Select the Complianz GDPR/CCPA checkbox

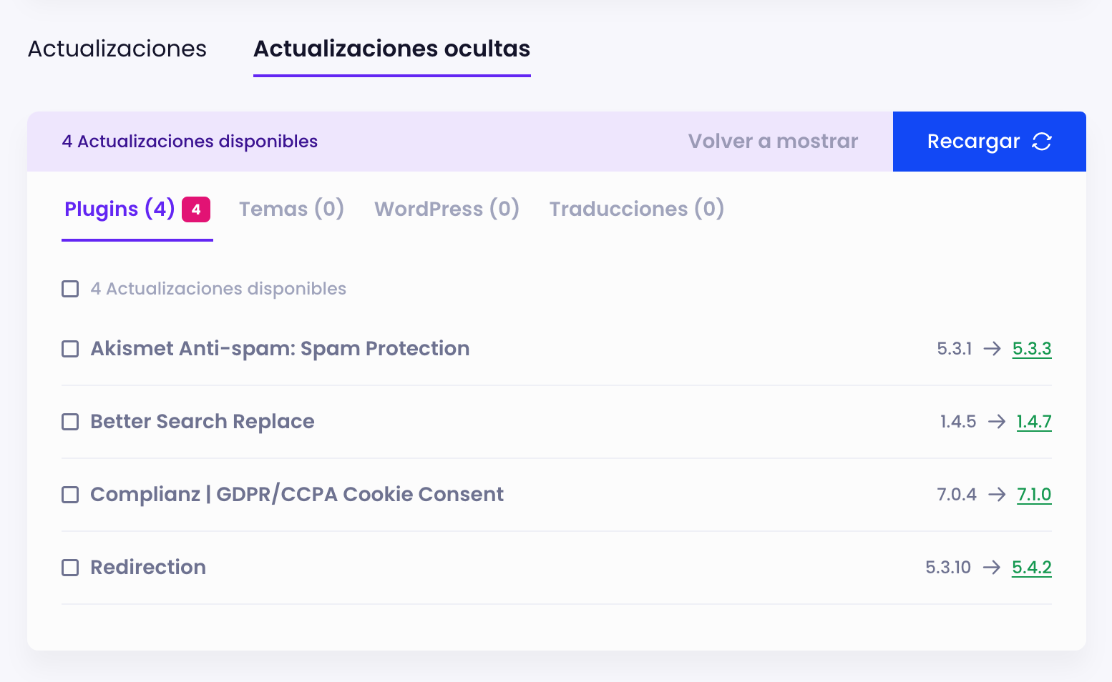[x=69, y=495]
